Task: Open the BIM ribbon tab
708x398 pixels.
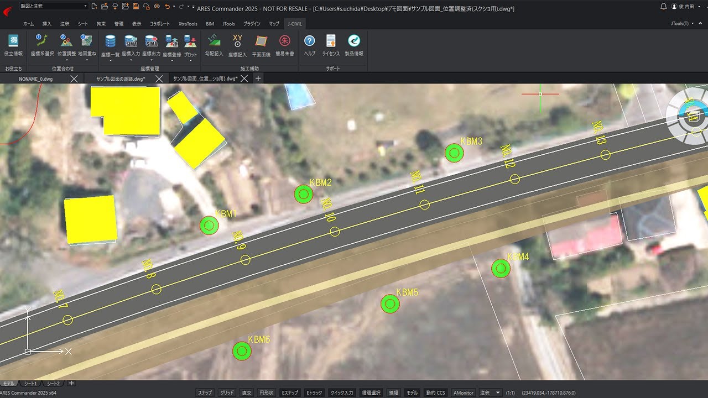Action: coord(210,24)
